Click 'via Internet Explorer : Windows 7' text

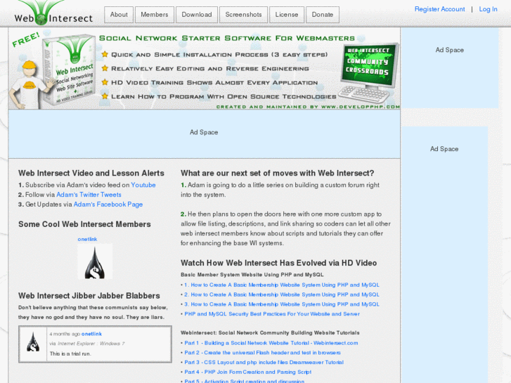coord(87,344)
